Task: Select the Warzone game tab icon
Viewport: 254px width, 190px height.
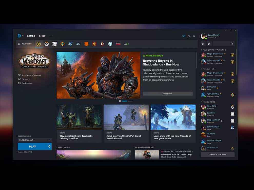Action: (x=55, y=44)
